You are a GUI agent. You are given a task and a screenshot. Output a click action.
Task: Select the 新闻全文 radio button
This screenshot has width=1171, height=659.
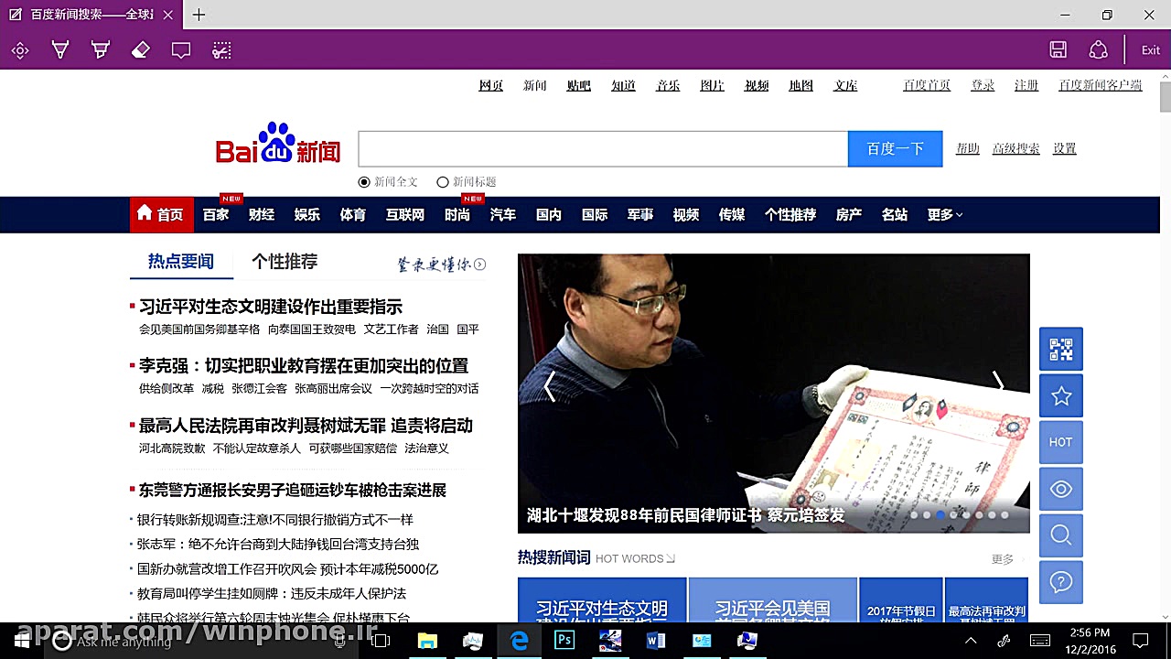pos(364,182)
